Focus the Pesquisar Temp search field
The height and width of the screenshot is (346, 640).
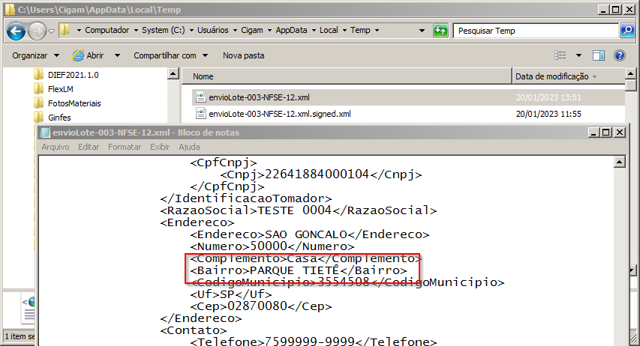pyautogui.click(x=536, y=31)
